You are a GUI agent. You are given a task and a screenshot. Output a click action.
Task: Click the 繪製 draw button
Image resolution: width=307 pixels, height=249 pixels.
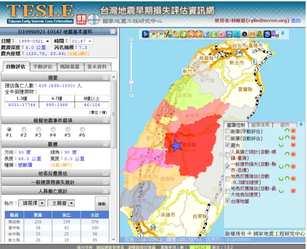click(x=102, y=204)
